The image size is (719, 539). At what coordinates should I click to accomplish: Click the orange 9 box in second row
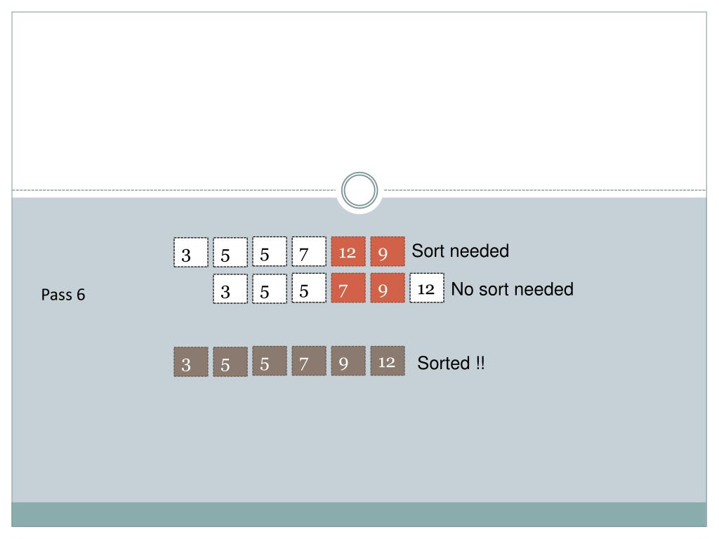tap(388, 288)
